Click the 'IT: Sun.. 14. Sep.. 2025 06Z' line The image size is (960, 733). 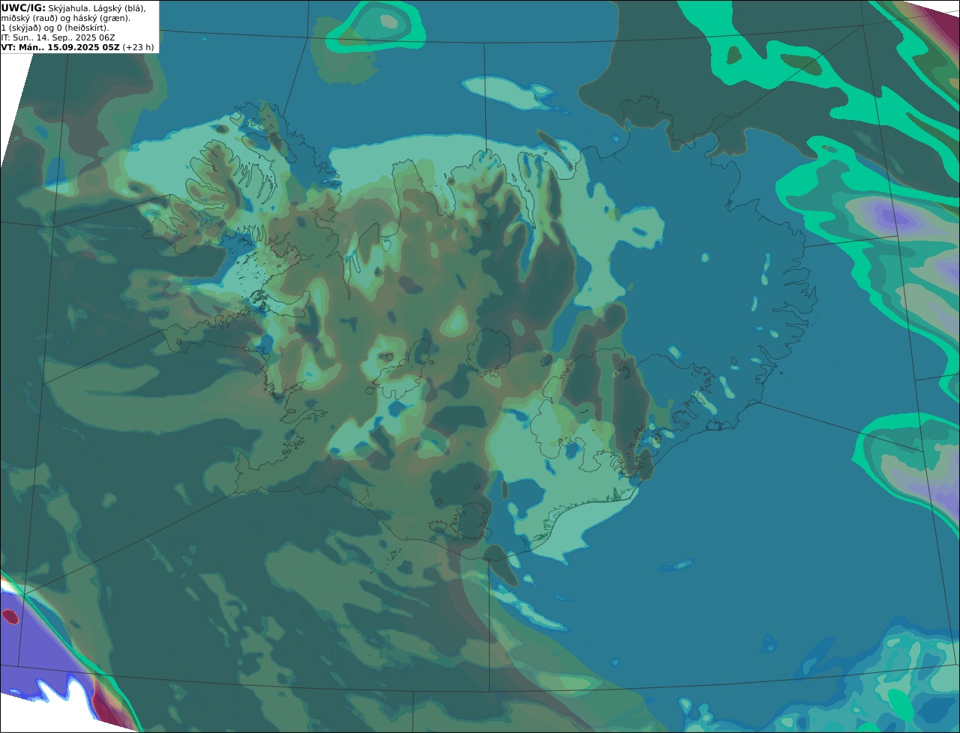58,37
